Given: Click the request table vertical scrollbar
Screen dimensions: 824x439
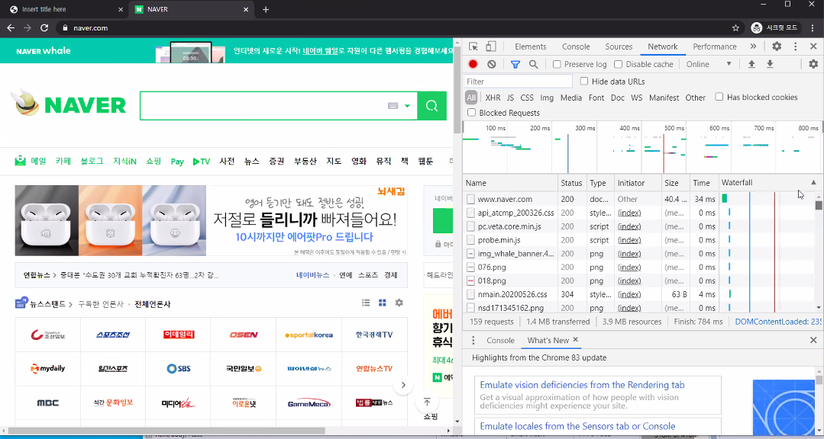Looking at the screenshot, I should click(x=819, y=252).
